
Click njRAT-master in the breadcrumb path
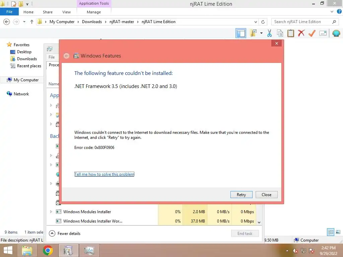pos(122,22)
